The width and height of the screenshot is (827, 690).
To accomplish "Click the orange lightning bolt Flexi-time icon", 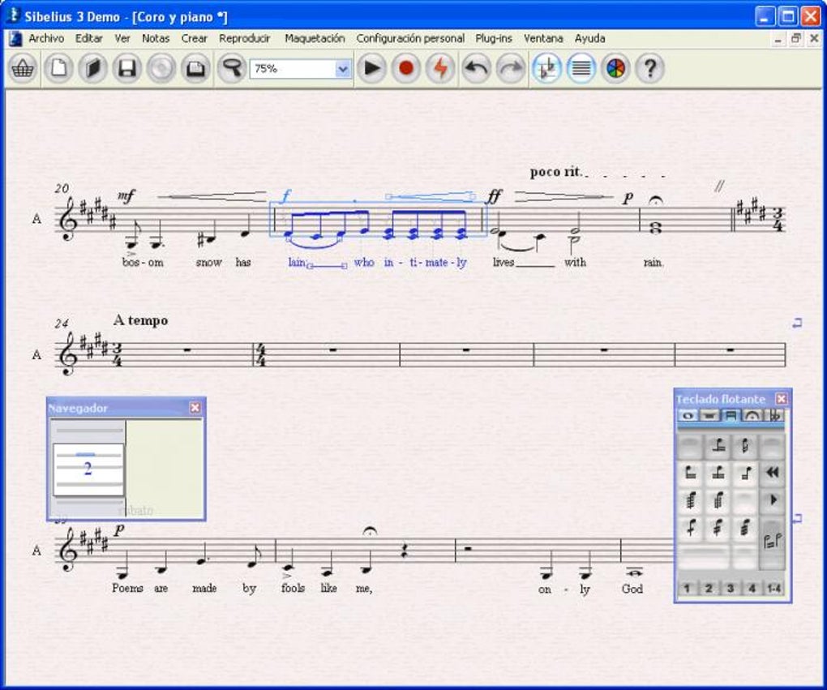I will pyautogui.click(x=440, y=69).
